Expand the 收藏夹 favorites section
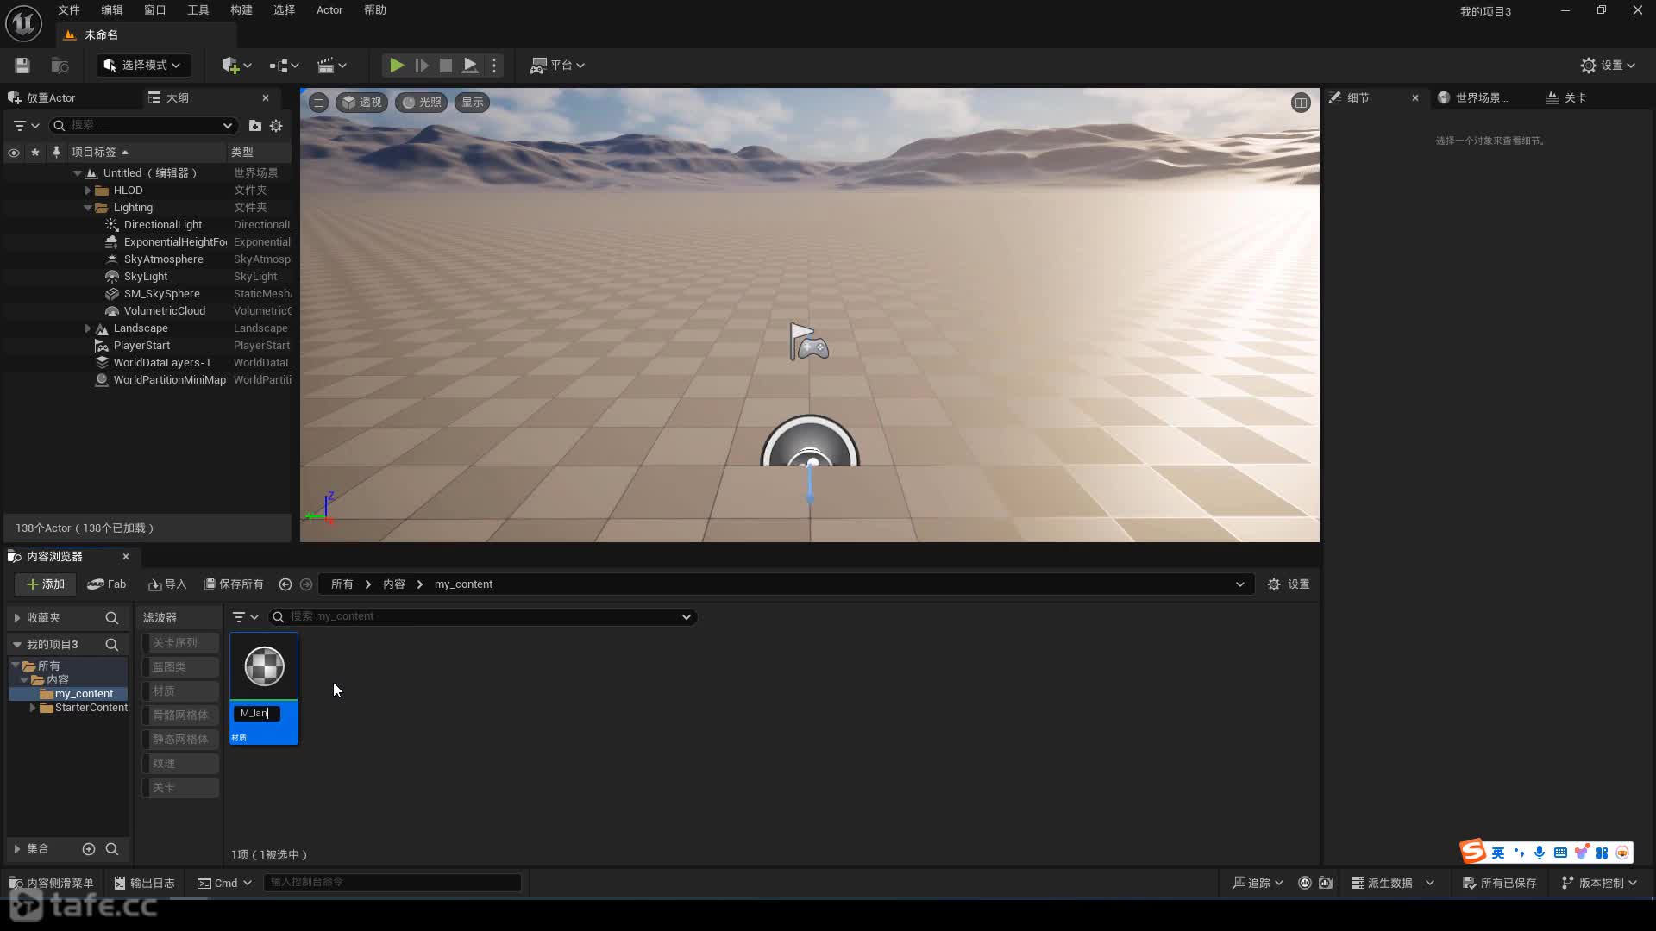The width and height of the screenshot is (1656, 931). point(17,618)
